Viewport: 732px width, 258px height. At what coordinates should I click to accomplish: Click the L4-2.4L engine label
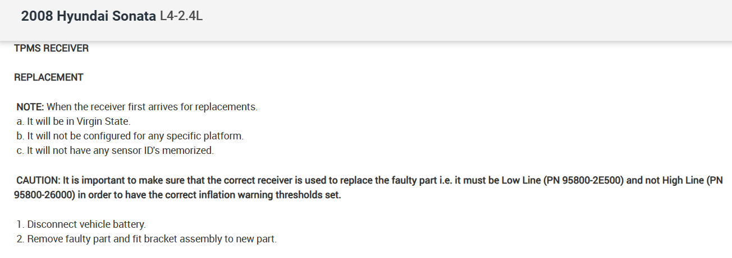click(x=181, y=16)
